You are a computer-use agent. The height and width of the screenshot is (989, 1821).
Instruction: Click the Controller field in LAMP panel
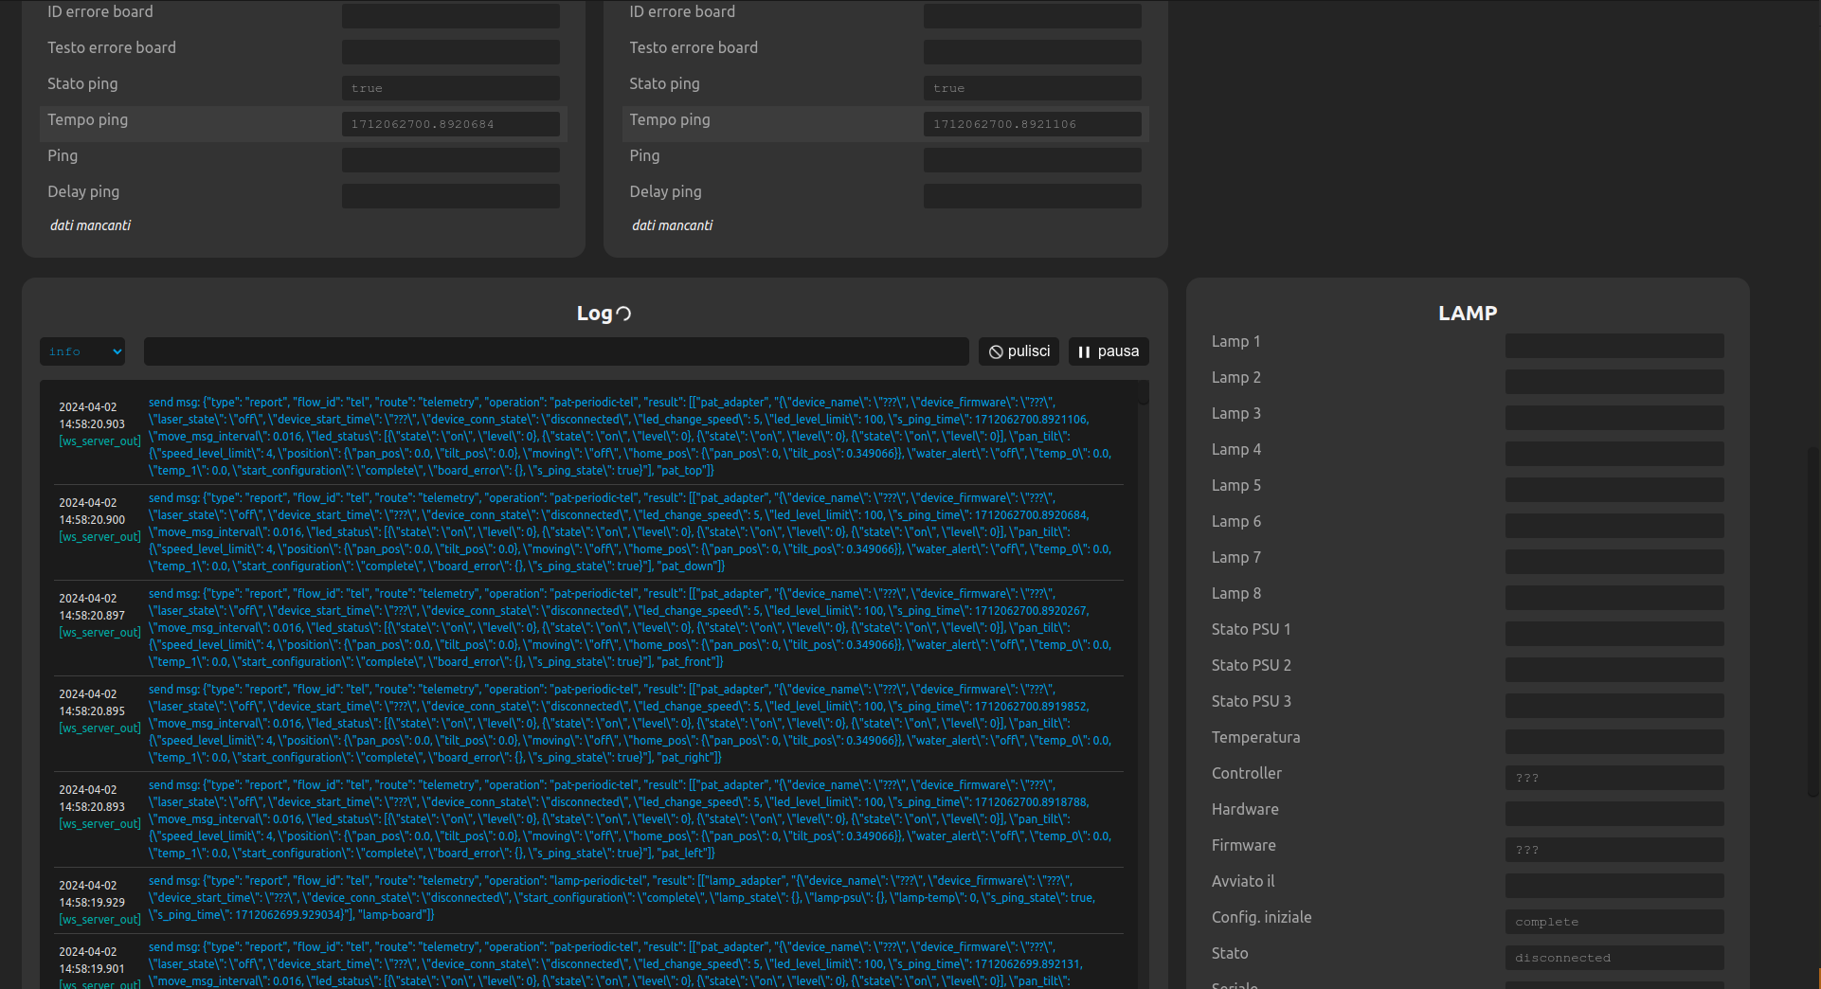click(x=1614, y=778)
